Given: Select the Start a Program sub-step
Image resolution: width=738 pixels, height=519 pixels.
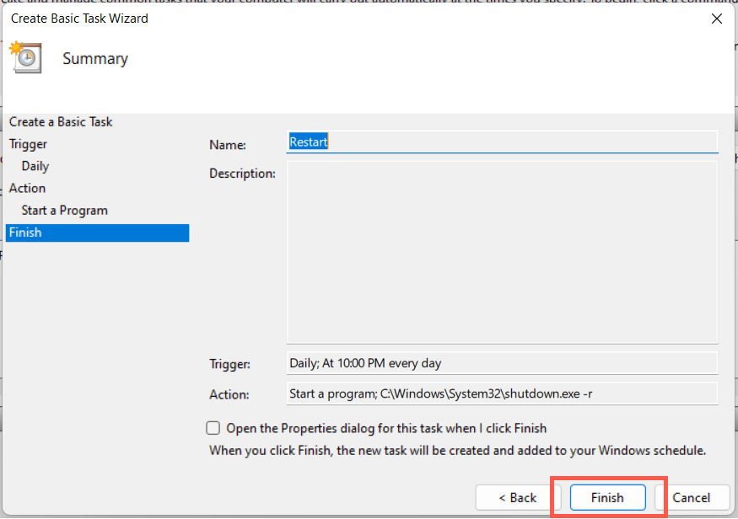Looking at the screenshot, I should coord(65,210).
